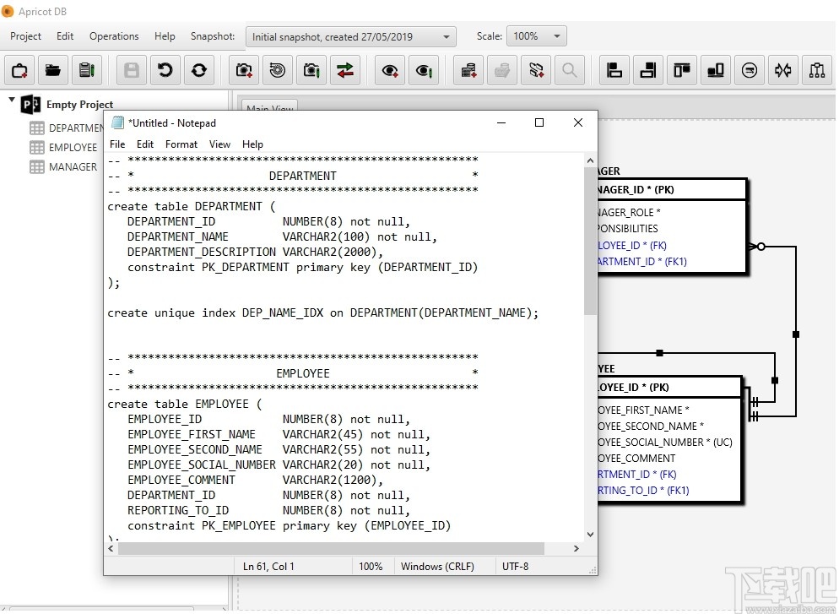
Task: Click the Notepad vertical scrollbar thumb
Action: click(x=589, y=241)
